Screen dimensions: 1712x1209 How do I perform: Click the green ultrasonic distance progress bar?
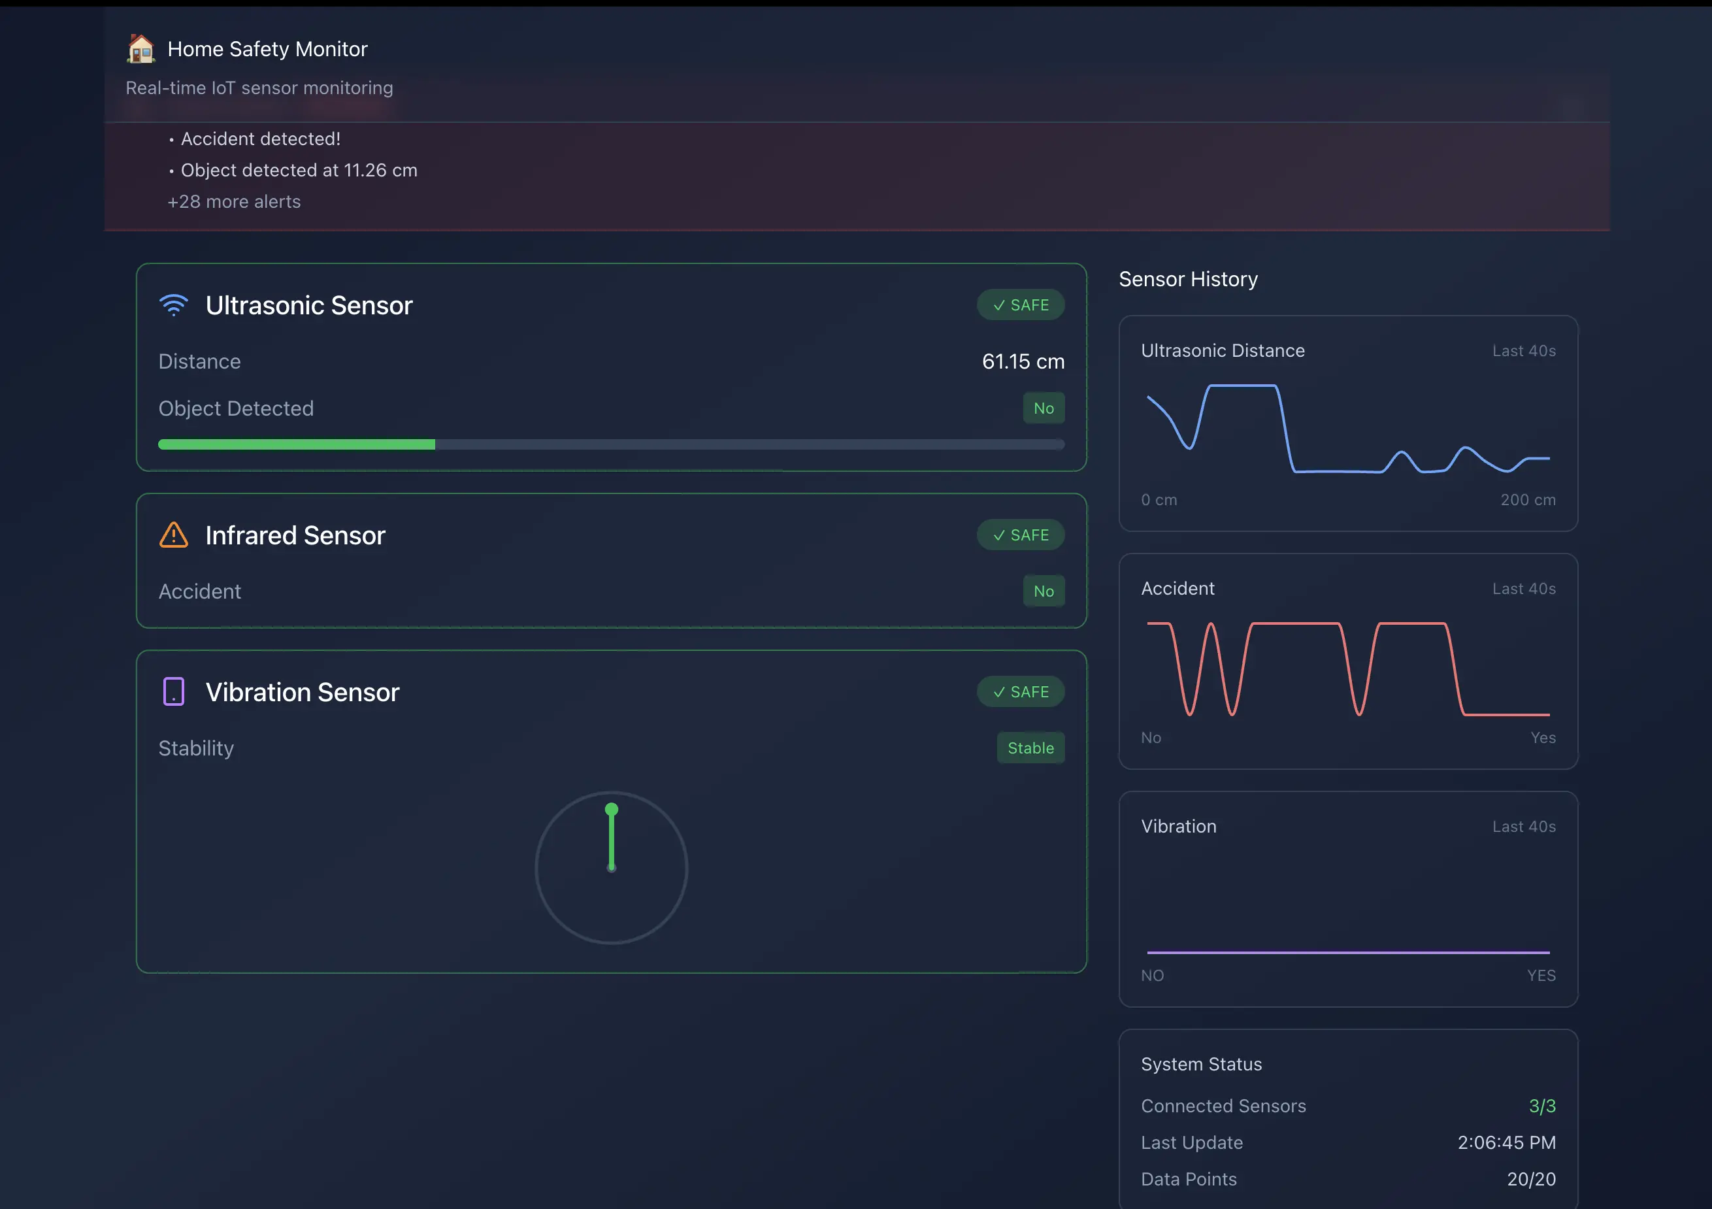click(297, 444)
